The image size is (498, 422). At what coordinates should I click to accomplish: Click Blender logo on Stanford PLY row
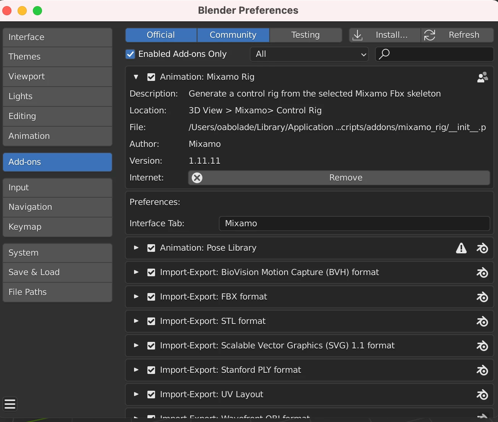tap(482, 370)
